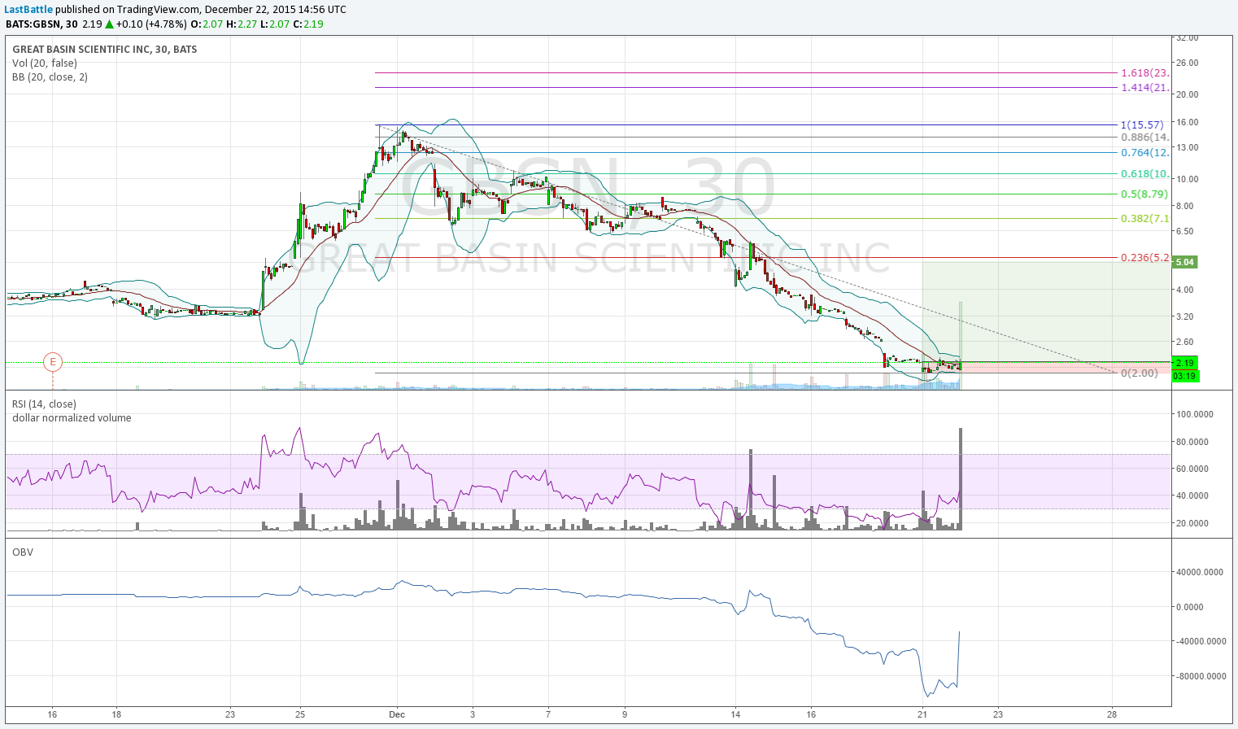Click the 'GREAT BASIN SCIENTIFIC INC, 30, BATS' title
Image resolution: width=1238 pixels, height=729 pixels.
[x=105, y=50]
